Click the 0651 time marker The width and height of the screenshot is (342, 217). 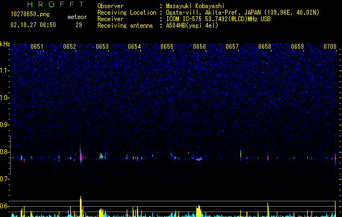37,47
